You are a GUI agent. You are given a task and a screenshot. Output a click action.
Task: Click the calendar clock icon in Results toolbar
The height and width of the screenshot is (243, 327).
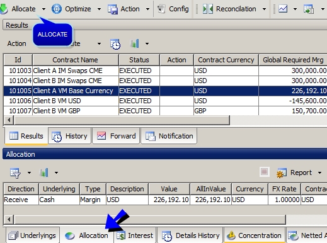[x=115, y=44]
